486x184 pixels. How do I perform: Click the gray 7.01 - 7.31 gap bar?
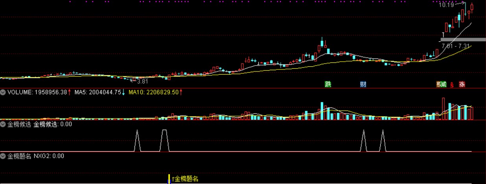462,40
